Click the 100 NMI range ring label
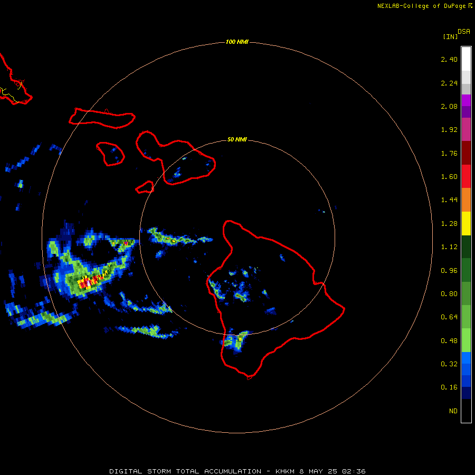475x475 pixels. [237, 42]
